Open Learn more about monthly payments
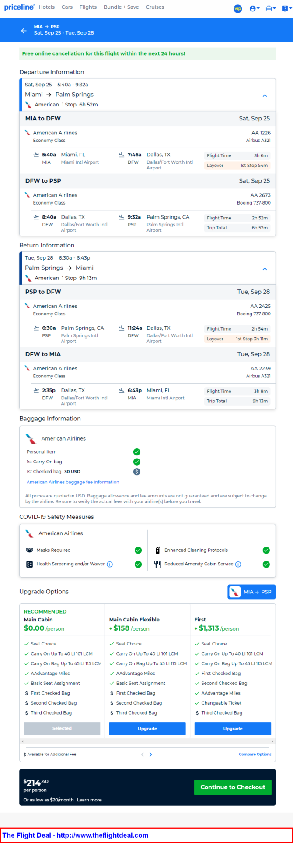293x843 pixels. coord(89,800)
